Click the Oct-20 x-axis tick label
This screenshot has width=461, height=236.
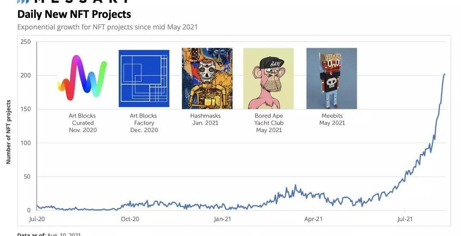(130, 219)
